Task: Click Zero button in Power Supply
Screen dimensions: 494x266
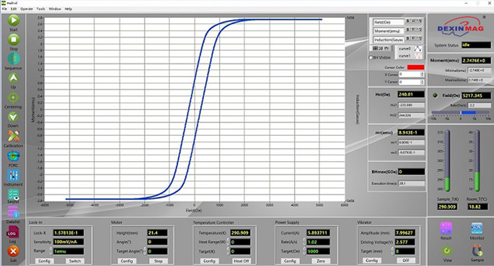Action: click(x=320, y=261)
